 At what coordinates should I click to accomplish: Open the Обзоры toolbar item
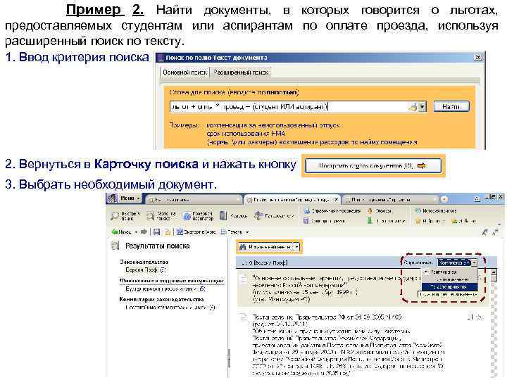[x=380, y=210]
